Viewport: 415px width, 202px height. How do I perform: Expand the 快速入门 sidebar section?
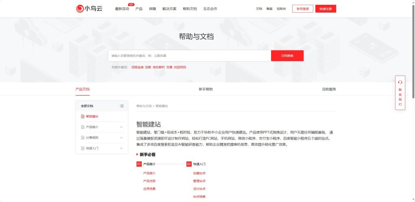click(122, 148)
